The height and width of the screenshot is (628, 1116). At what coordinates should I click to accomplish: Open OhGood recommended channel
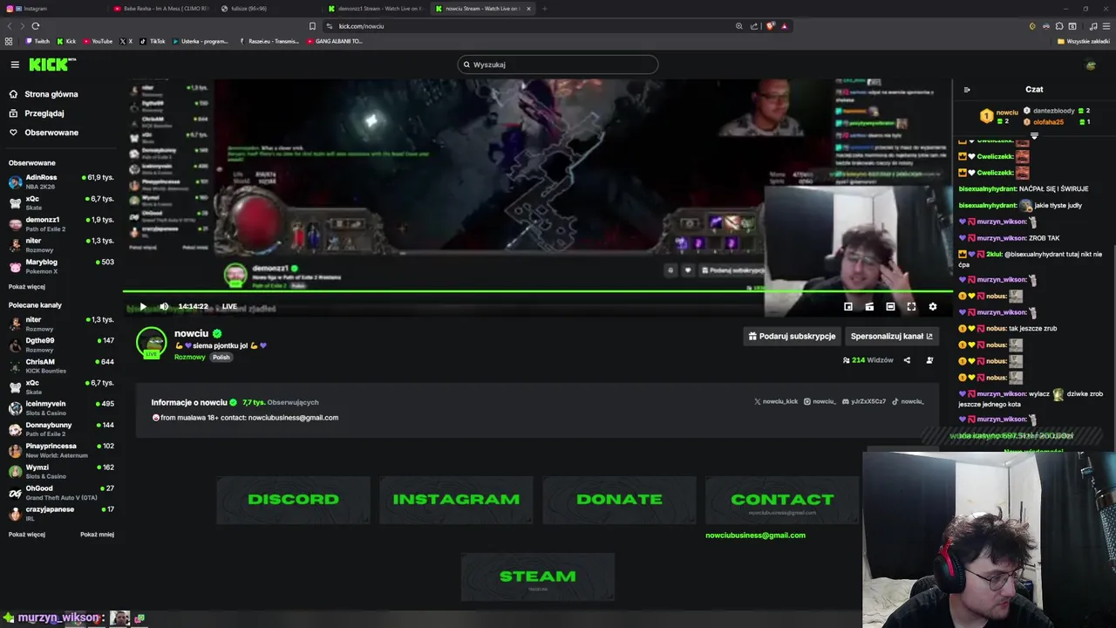pyautogui.click(x=59, y=492)
